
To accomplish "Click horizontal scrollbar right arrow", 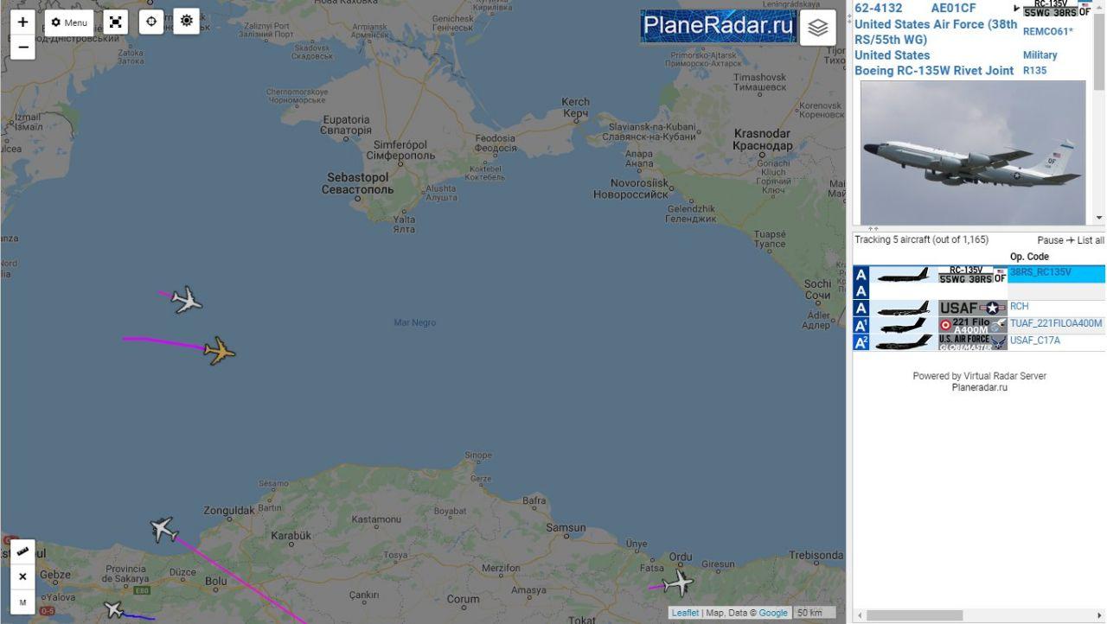I will click(1100, 615).
